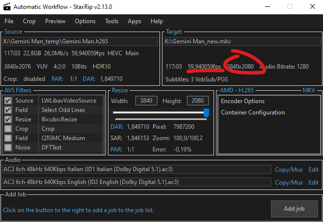The height and width of the screenshot is (222, 323).
Task: Enable the Crop filter checkbox
Action: pyautogui.click(x=8, y=129)
